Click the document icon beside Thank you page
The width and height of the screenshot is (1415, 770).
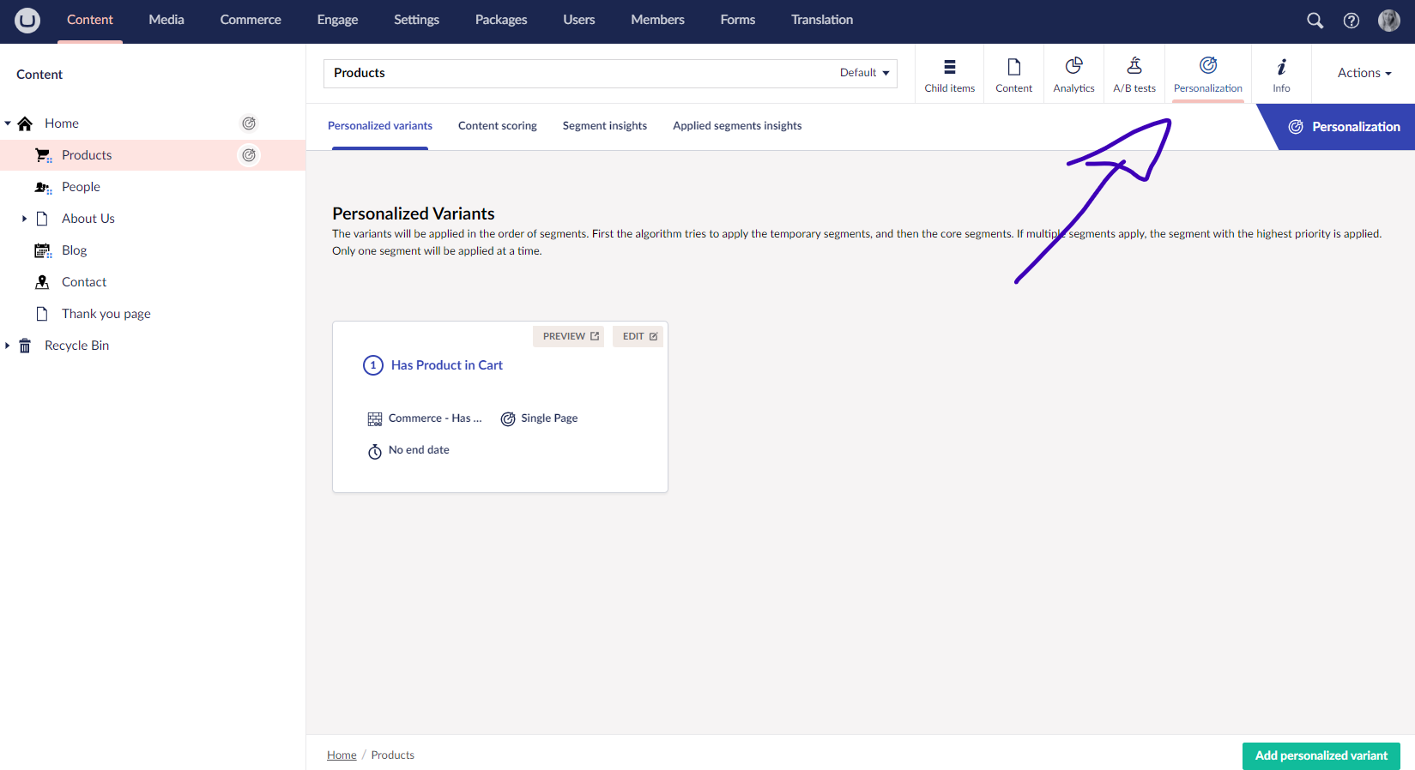click(42, 314)
